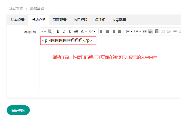The width and height of the screenshot is (181, 126).
Task: Toggle underline formatting
Action: [x=70, y=31]
